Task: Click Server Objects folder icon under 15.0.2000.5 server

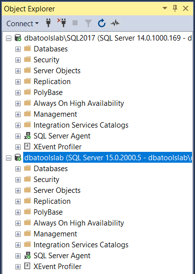Action: pos(27,190)
